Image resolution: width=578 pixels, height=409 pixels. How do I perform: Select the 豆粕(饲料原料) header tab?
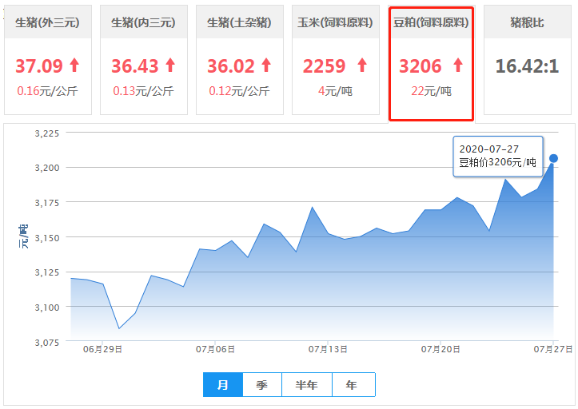(x=431, y=22)
